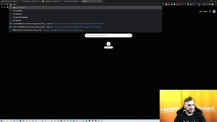
Task: Click the Google search box on the page
Action: pos(108,36)
